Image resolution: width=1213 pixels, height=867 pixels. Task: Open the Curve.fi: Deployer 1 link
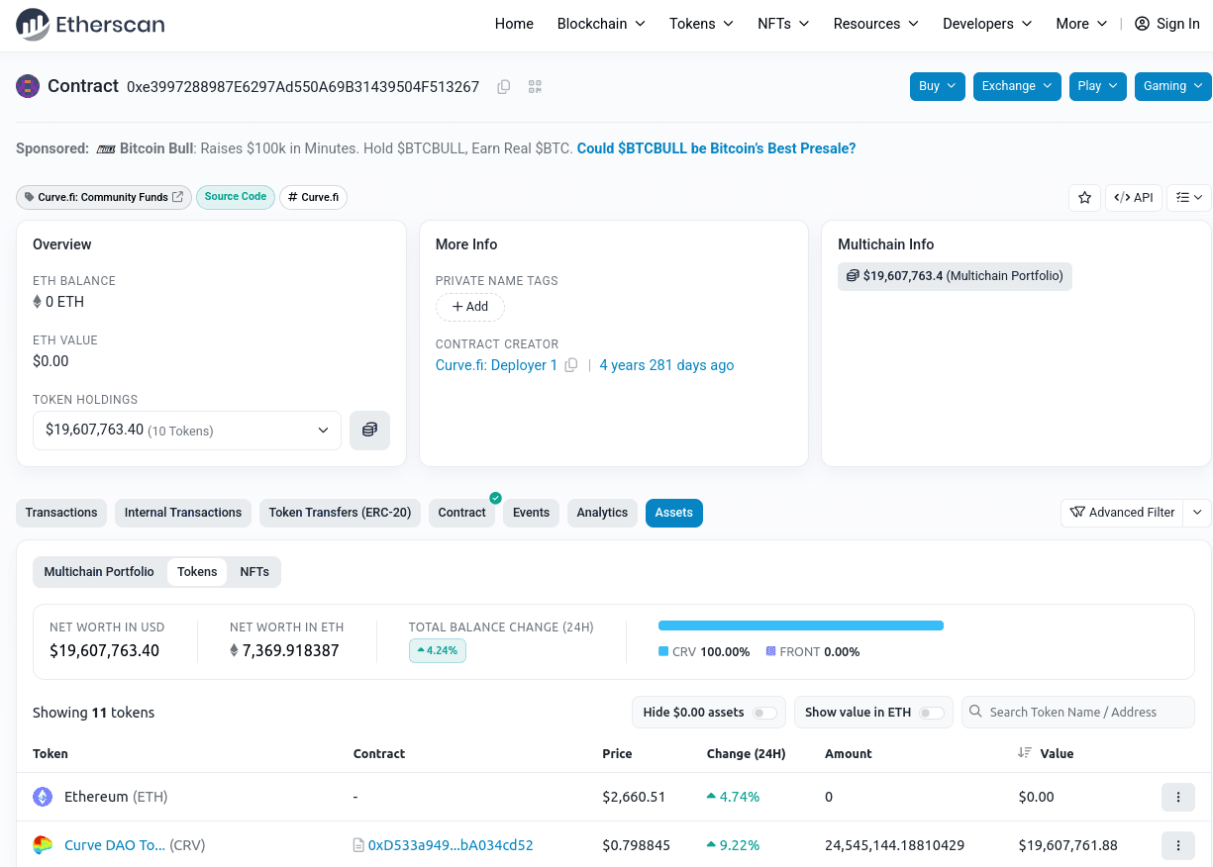point(496,365)
